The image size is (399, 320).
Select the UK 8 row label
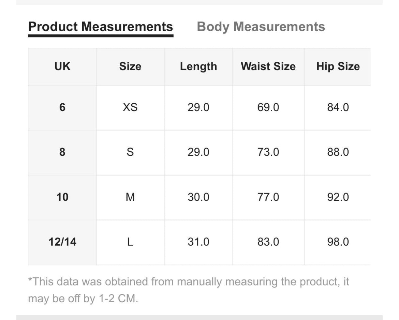(x=62, y=152)
